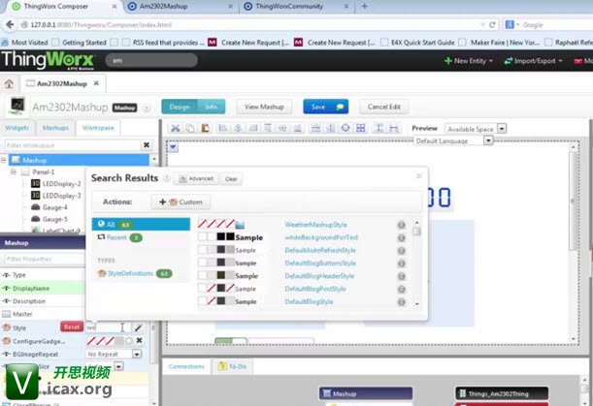Viewport: 593px width, 406px height.
Task: Open info for DefaultBlogStyle result
Action: point(401,302)
